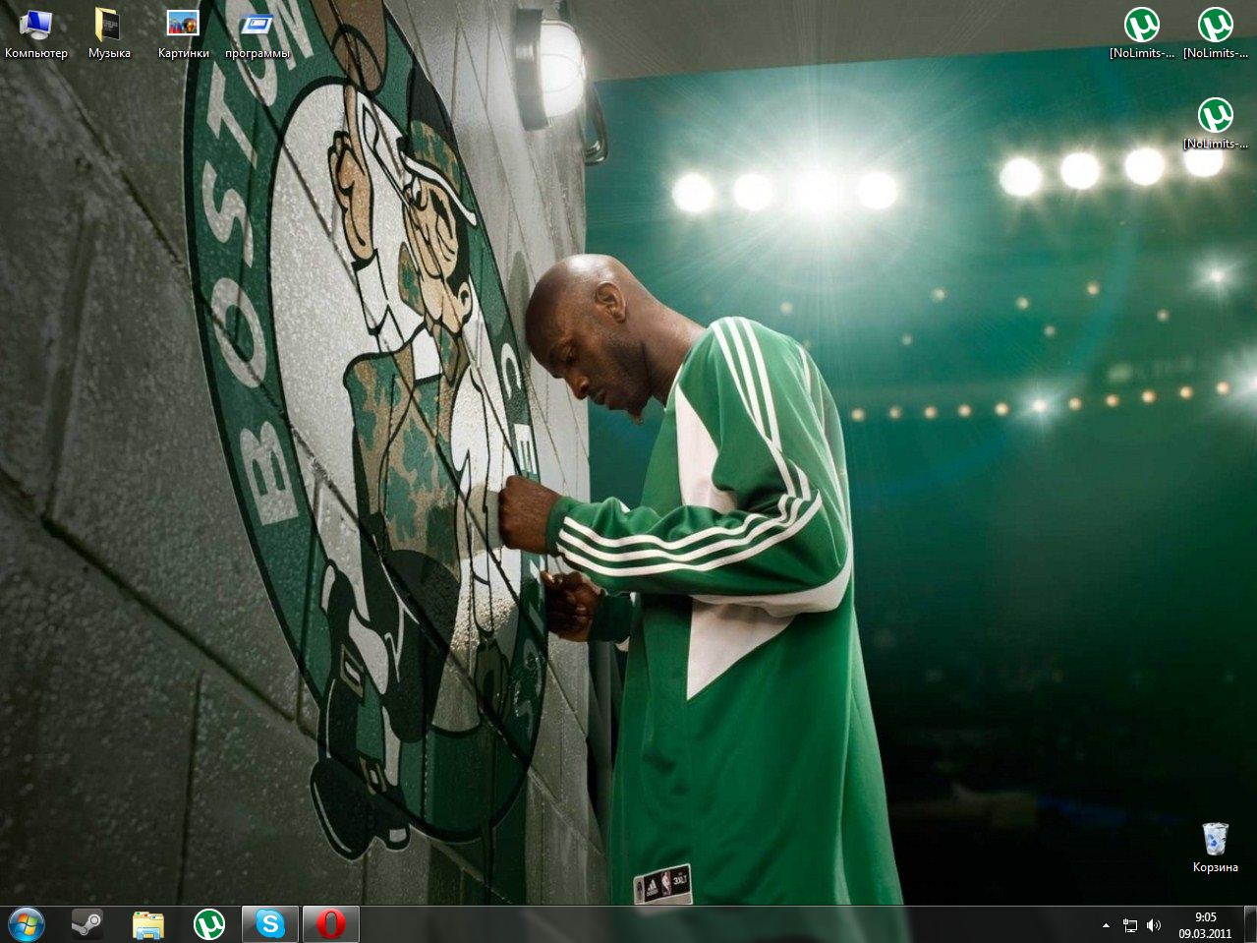The image size is (1257, 943).
Task: Expand the hidden tray icons arrow
Action: pos(1106,925)
